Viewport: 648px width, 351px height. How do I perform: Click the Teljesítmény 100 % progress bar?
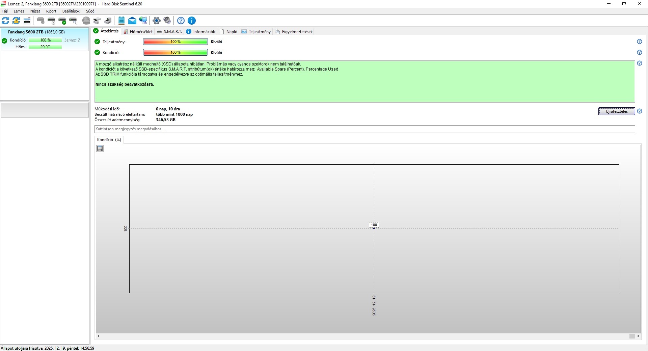175,42
